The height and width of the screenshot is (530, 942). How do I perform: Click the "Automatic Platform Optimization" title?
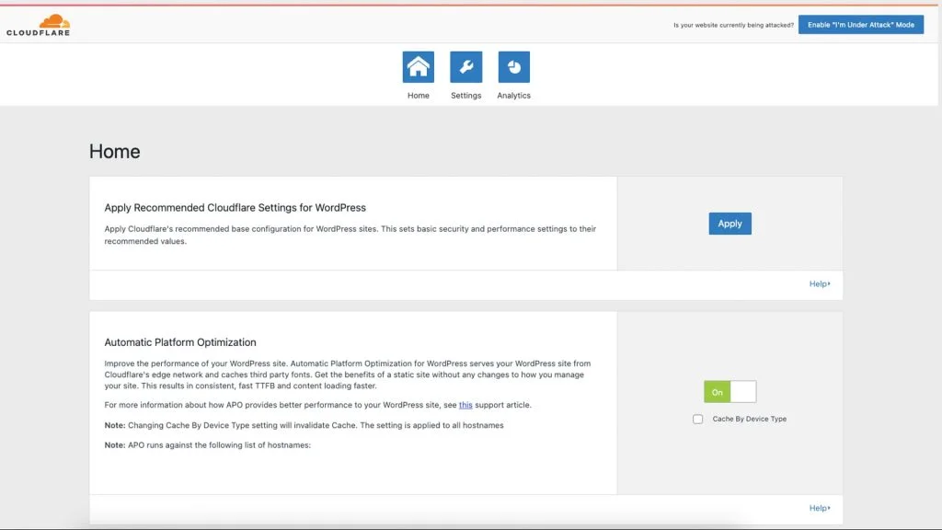tap(180, 342)
